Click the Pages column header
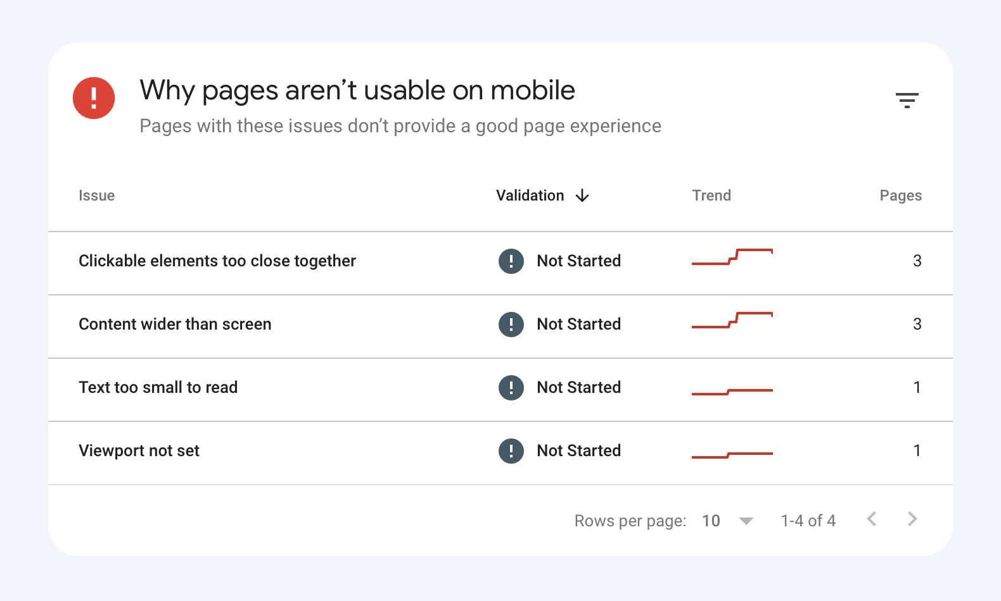This screenshot has height=601, width=1001. [900, 195]
